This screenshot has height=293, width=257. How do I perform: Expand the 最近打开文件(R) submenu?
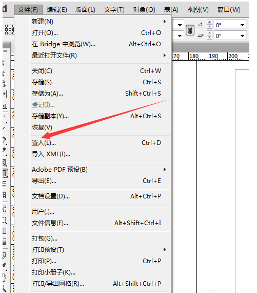(x=100, y=56)
